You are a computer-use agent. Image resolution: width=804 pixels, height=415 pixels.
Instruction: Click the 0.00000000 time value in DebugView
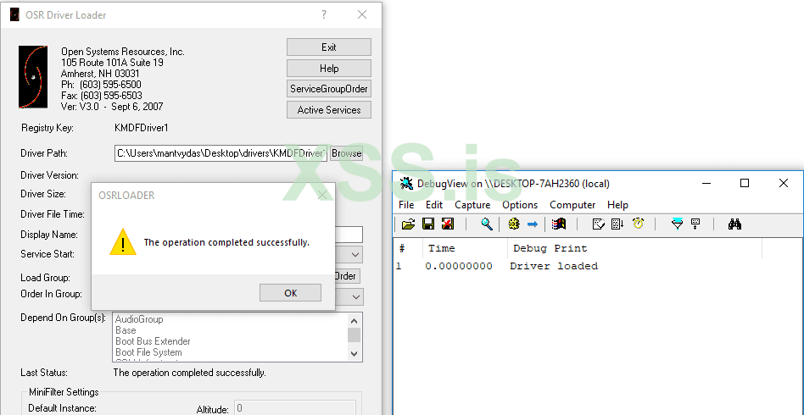pos(459,267)
